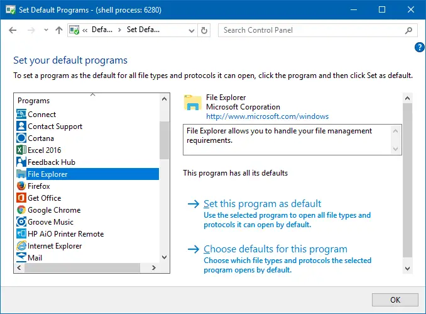Click the breadcrumb chevron after Defa...
This screenshot has width=426, height=314.
[119, 30]
